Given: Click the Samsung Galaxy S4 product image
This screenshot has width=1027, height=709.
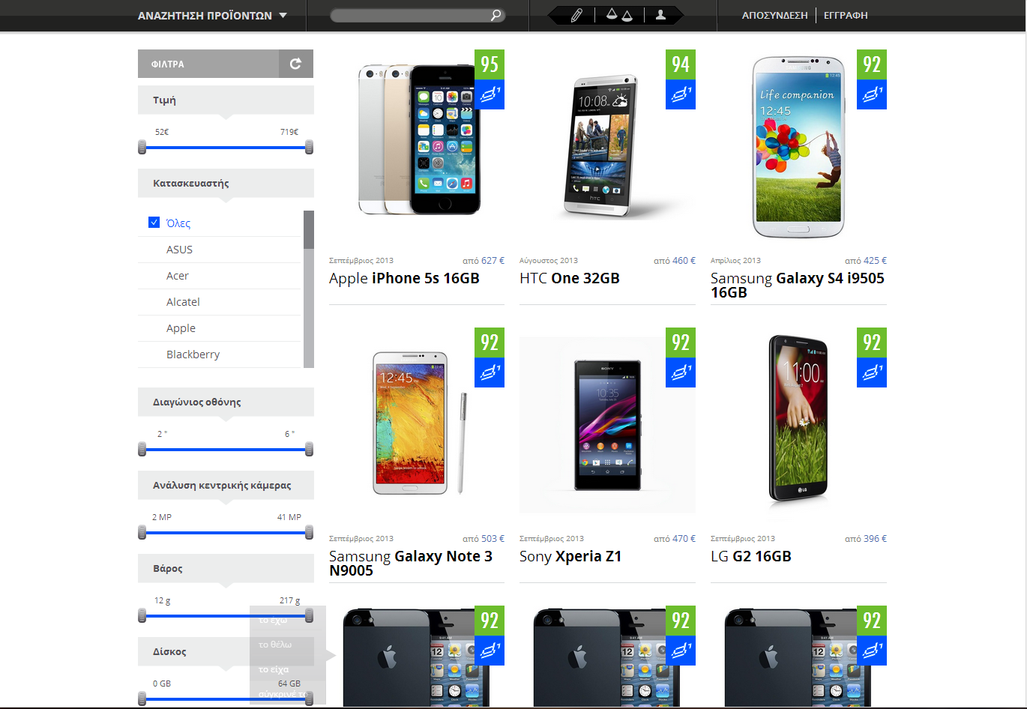Looking at the screenshot, I should 798,147.
